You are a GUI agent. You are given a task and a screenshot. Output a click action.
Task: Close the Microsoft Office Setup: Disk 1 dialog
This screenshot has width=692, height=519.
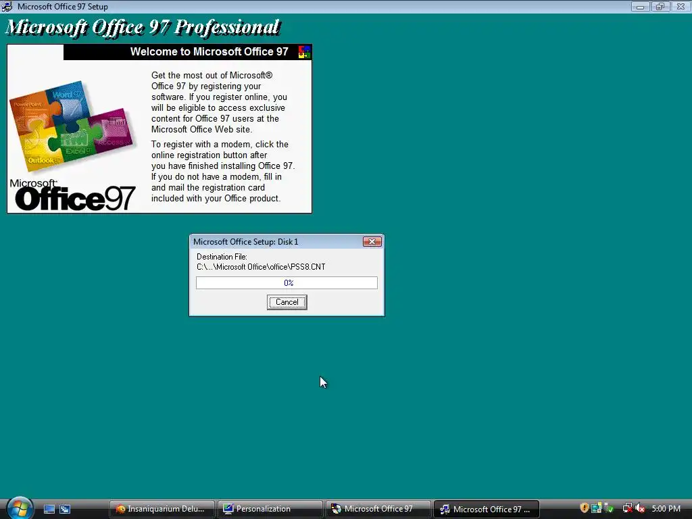pyautogui.click(x=372, y=241)
